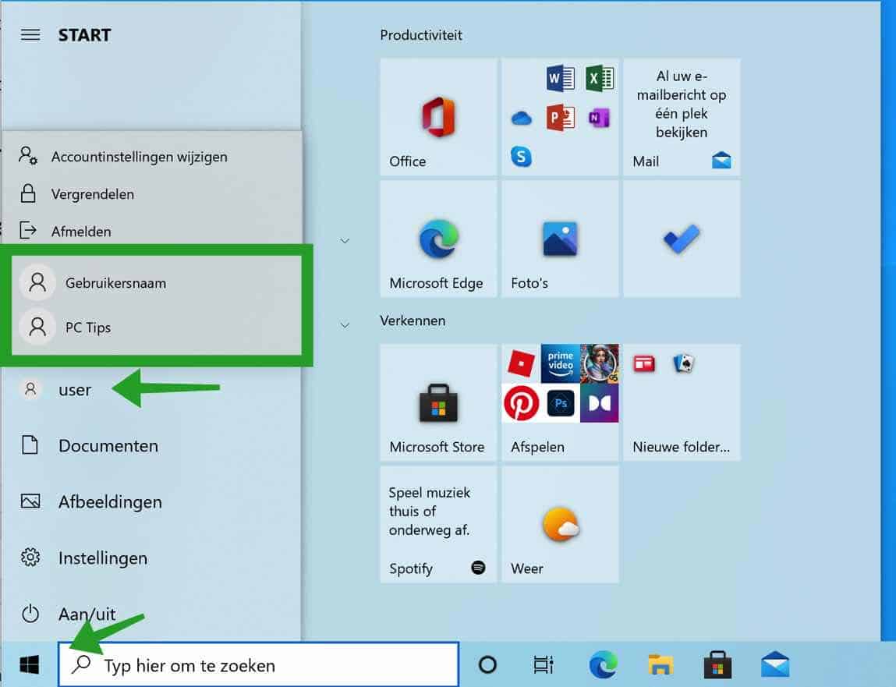Launch the Foto's app tile

(558, 238)
